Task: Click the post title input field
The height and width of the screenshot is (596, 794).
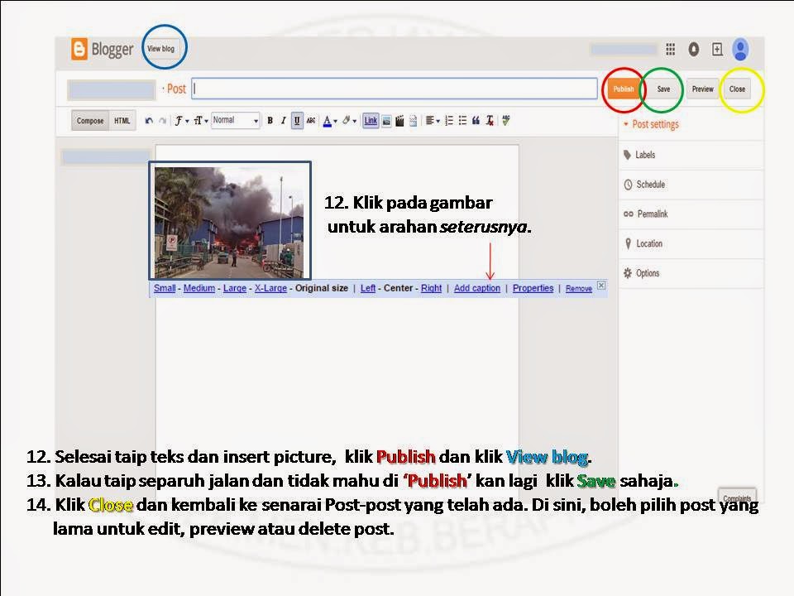Action: [395, 88]
